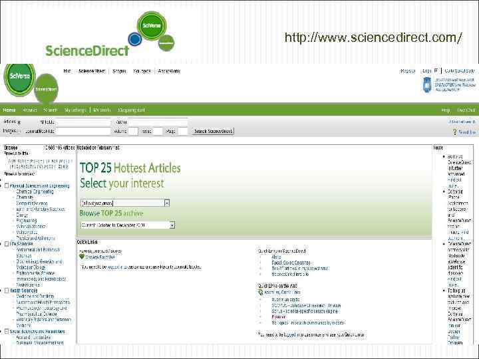Viewport: 479px width, 359px height.
Task: Open the Life Sciences subject link
Action: click(21, 244)
